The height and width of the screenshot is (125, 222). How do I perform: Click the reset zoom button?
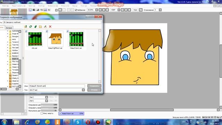pos(107,10)
